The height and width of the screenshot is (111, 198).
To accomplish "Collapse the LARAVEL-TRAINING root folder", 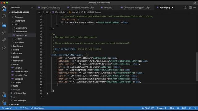I will (20, 12).
